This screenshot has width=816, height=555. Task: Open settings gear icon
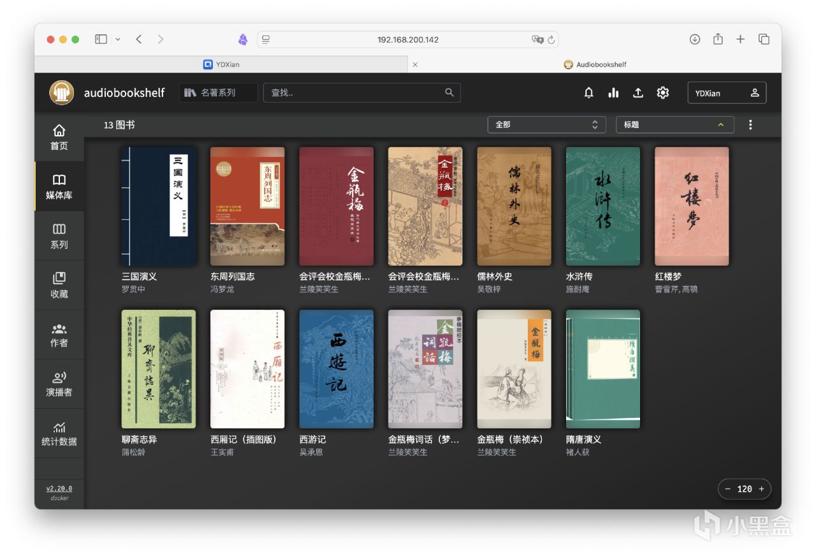point(663,93)
